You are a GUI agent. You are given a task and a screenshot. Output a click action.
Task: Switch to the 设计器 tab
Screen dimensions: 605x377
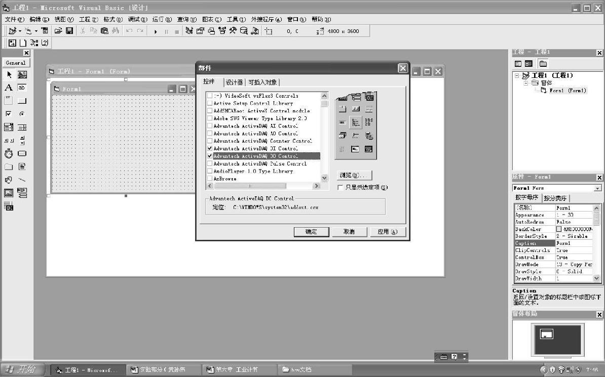(234, 82)
